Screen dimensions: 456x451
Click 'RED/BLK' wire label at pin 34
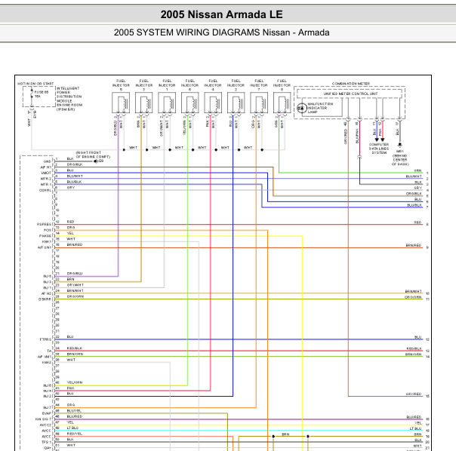[75, 348]
